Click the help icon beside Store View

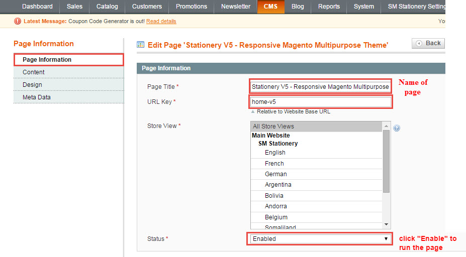pyautogui.click(x=397, y=128)
